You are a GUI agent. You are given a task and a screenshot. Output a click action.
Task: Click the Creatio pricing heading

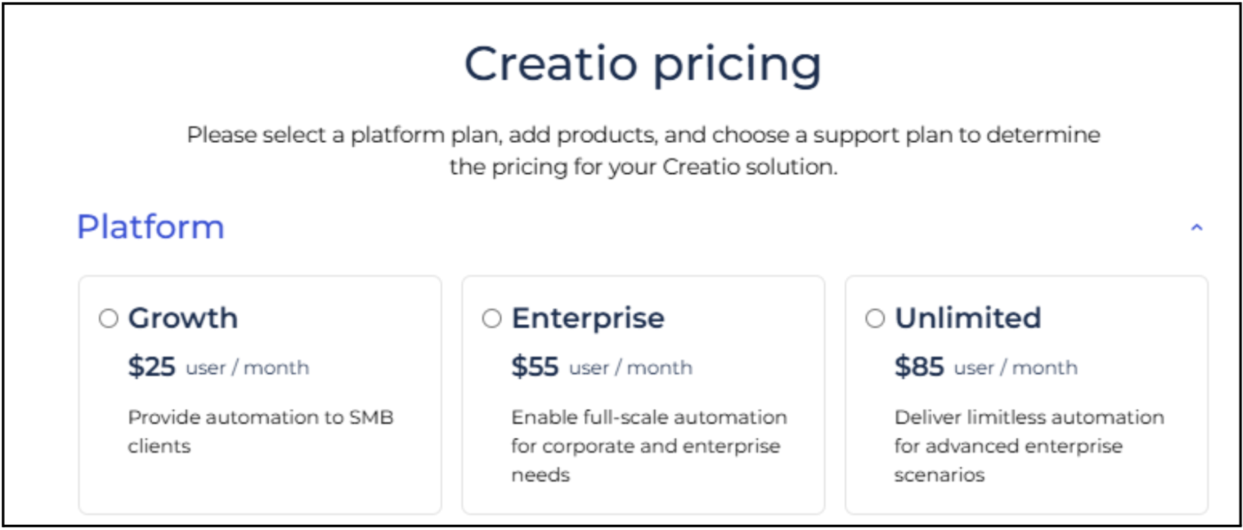coord(642,64)
